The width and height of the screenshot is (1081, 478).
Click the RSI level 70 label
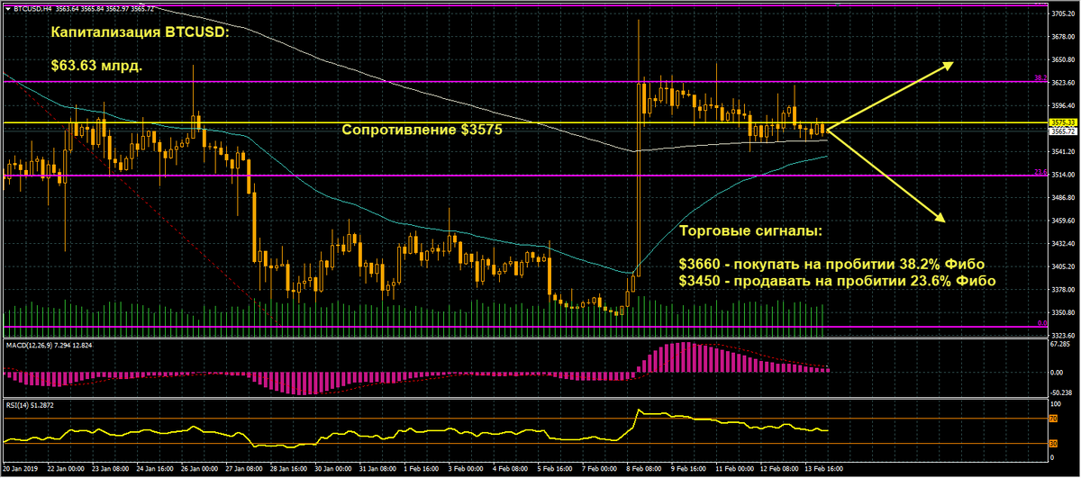tap(1054, 419)
